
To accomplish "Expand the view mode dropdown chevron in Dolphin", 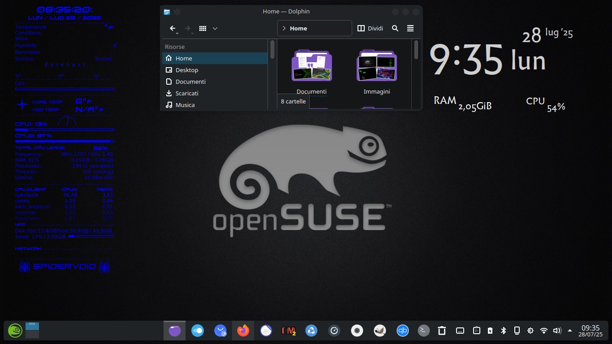I will pyautogui.click(x=215, y=28).
